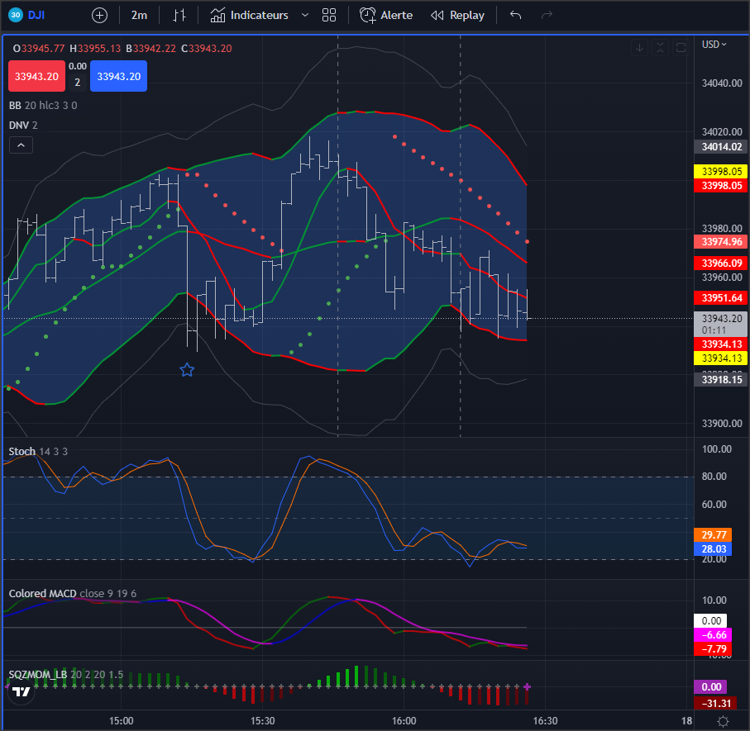This screenshot has width=750, height=731.
Task: Click the current price 33943.20 countdown label
Action: (721, 325)
